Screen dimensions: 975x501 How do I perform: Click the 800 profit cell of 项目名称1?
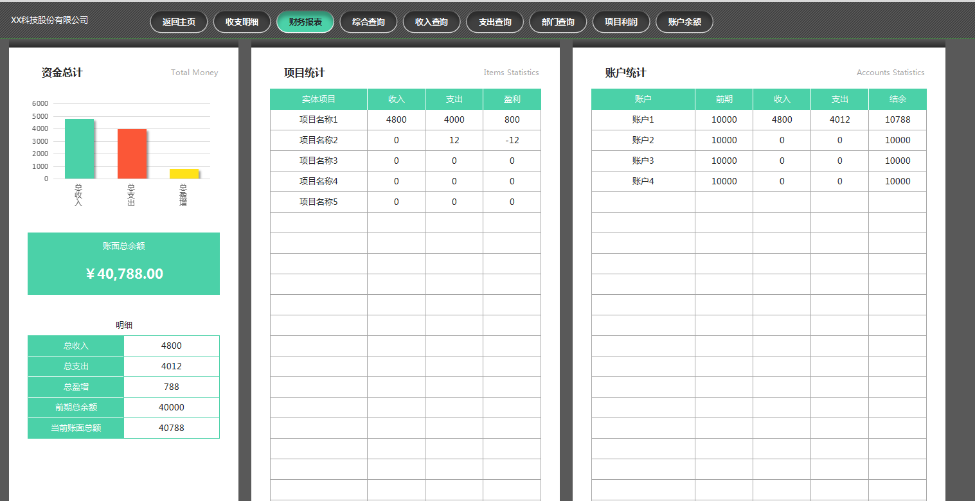point(512,119)
